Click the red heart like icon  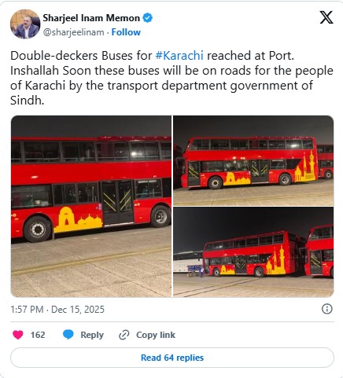pyautogui.click(x=18, y=335)
